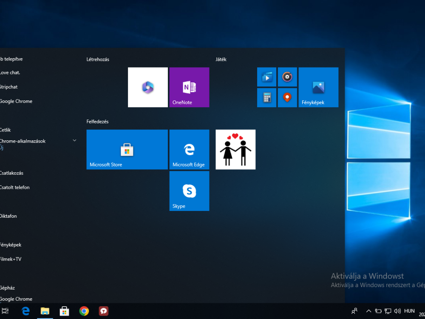This screenshot has height=319, width=425.
Task: Open the Movies & TV small tile
Action: (x=266, y=77)
